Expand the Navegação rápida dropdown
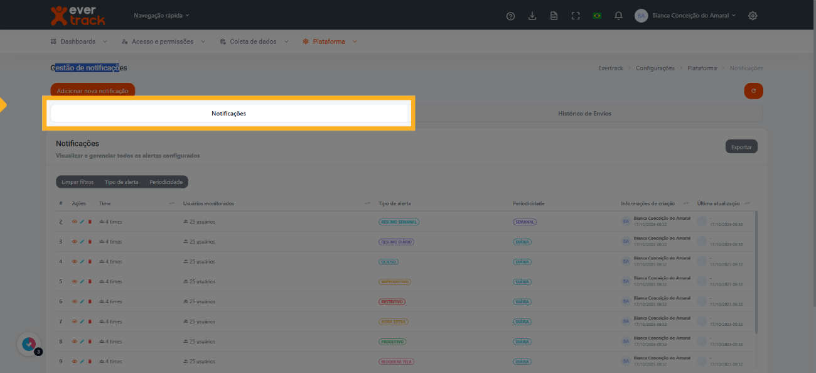 (161, 15)
